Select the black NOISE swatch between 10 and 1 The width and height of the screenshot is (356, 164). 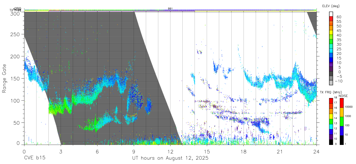coord(341,140)
